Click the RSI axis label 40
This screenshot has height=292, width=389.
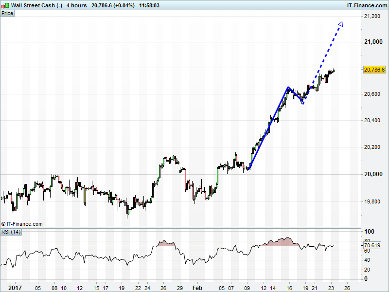pyautogui.click(x=367, y=260)
